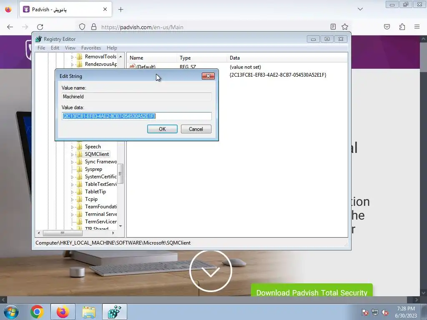Click tree pane scroll-down arrow
The height and width of the screenshot is (320, 427).
pos(121,226)
